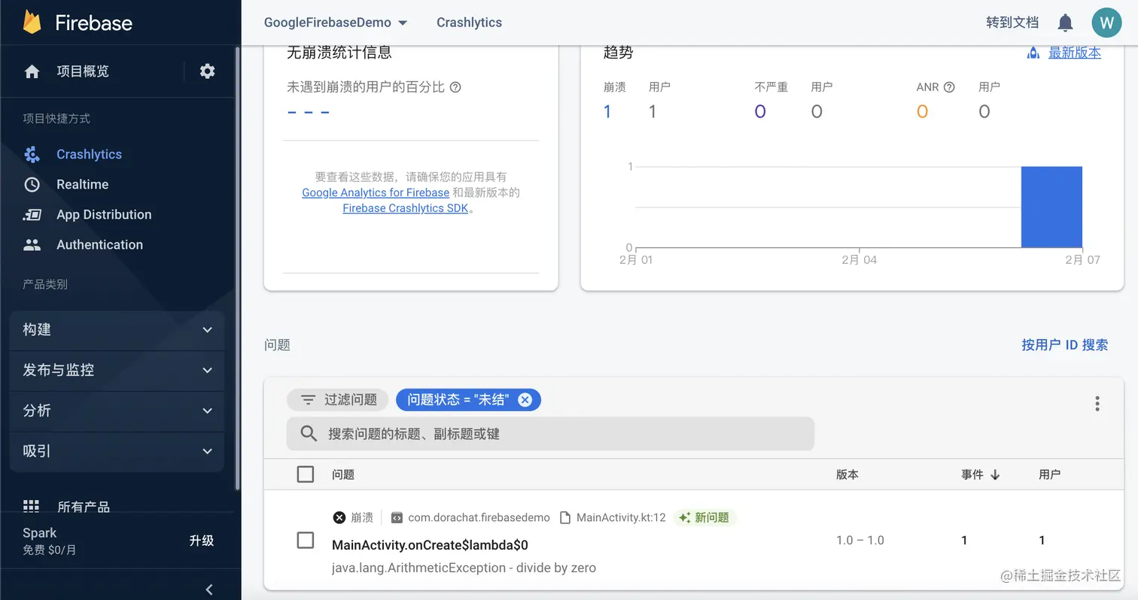Click the Realtime clock icon
Viewport: 1138px width, 600px height.
click(32, 184)
